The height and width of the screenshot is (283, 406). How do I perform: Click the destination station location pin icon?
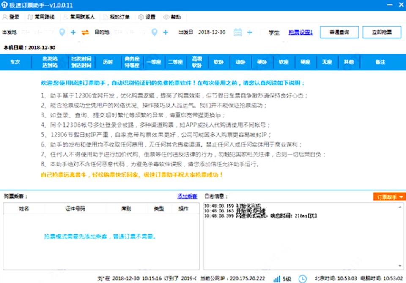click(x=155, y=33)
